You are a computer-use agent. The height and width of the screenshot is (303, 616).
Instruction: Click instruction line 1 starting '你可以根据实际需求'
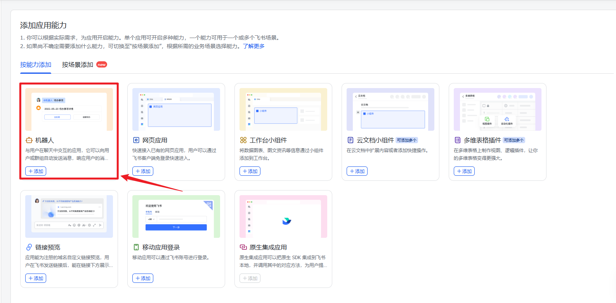(x=151, y=38)
